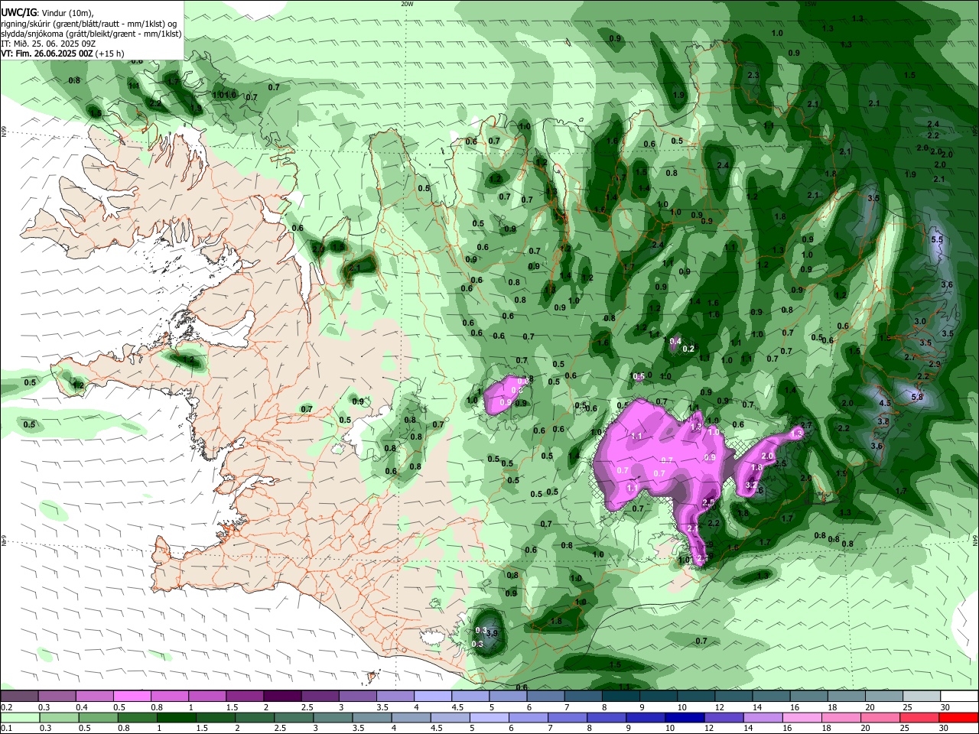The width and height of the screenshot is (979, 734).
Task: Click the 'VT: Fim. 26.06.2025 00Z' valid time text
Action: (x=47, y=54)
